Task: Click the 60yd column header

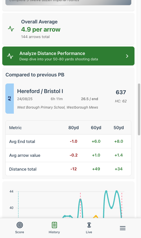Action: (x=96, y=128)
